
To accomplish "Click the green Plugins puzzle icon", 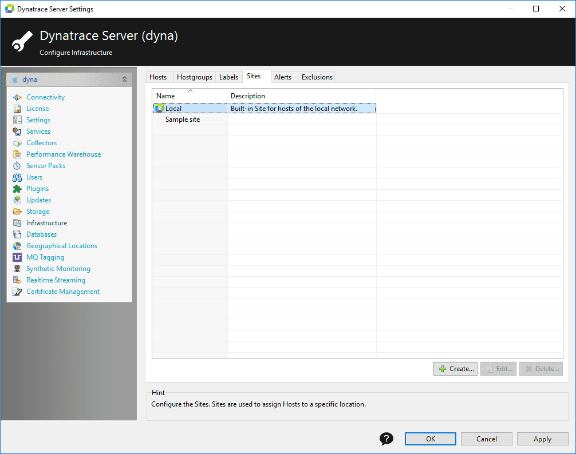I will click(17, 189).
